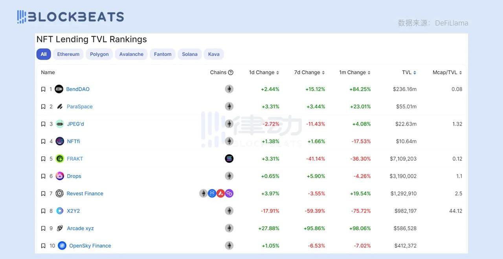Viewport: 503px width, 259px height.
Task: Toggle bookmark for ParaSpace
Action: pos(43,107)
